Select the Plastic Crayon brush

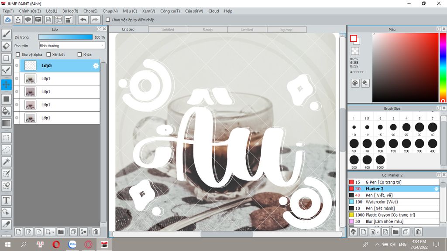[x=394, y=215]
